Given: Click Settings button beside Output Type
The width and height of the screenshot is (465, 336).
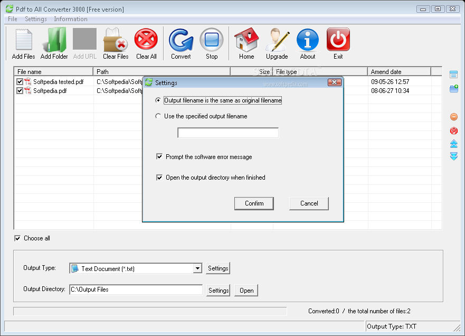Looking at the screenshot, I should point(218,268).
